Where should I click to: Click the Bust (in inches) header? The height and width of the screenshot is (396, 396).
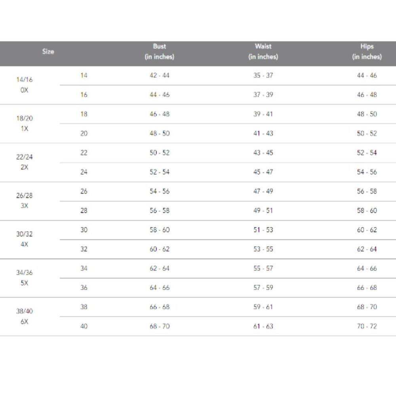pos(159,51)
